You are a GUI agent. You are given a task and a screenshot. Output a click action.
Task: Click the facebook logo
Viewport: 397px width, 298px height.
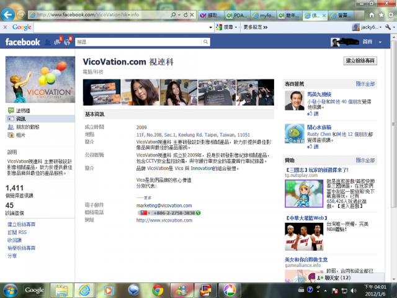22,42
